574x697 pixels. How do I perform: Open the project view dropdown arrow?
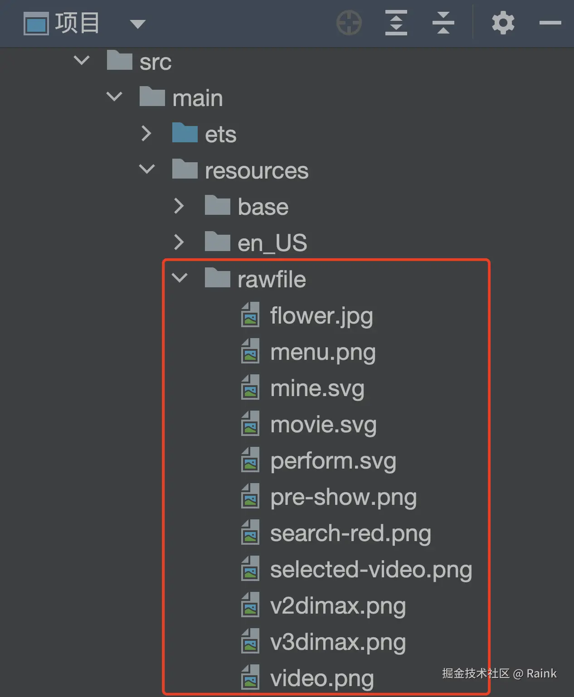point(137,24)
